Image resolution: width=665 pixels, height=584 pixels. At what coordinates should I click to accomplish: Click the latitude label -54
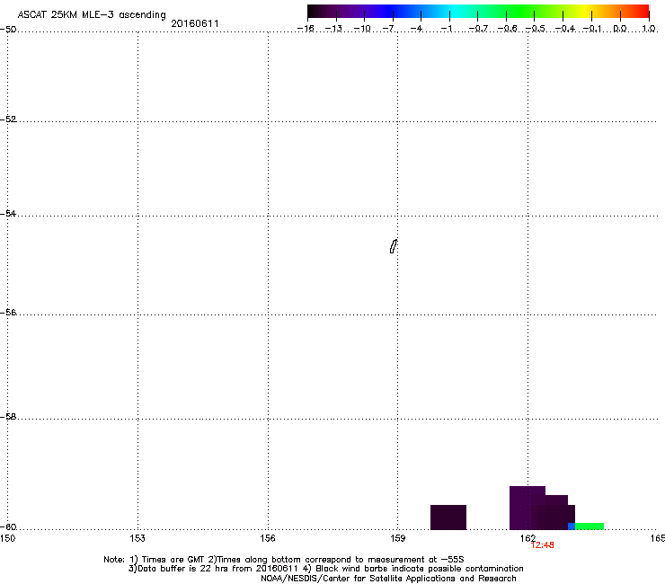tap(8, 214)
